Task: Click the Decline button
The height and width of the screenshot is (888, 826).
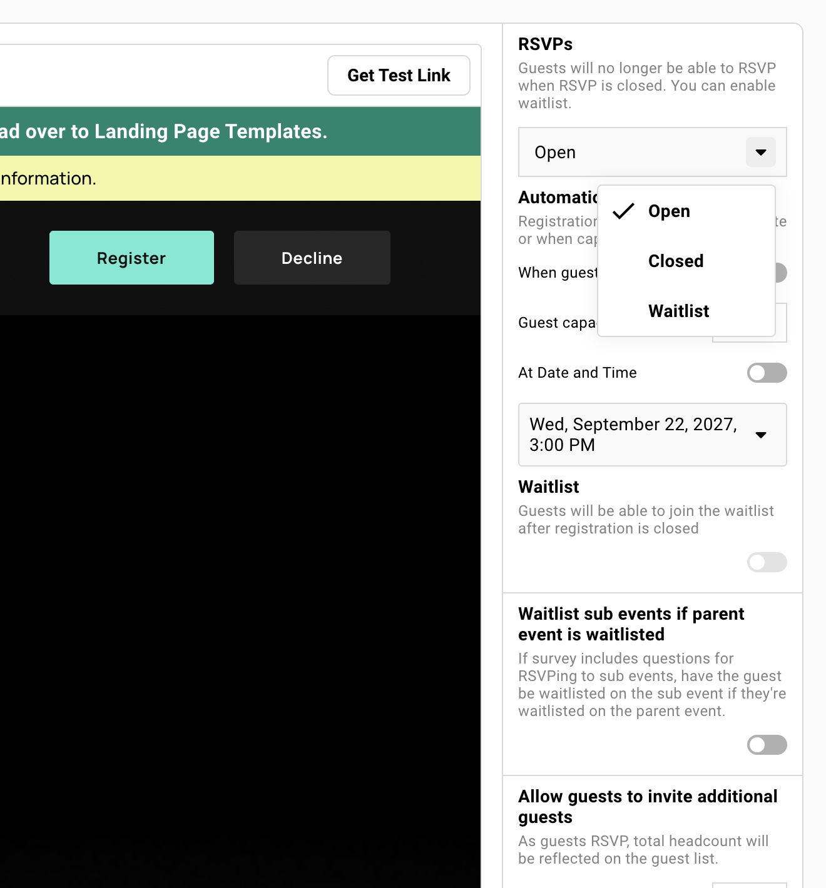Action: 312,257
